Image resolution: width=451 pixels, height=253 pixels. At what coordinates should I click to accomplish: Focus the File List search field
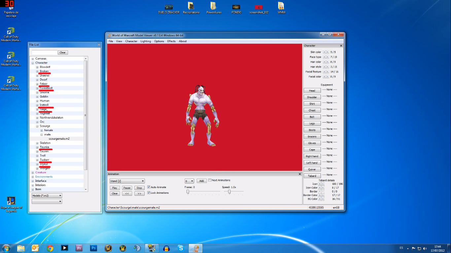pyautogui.click(x=45, y=52)
